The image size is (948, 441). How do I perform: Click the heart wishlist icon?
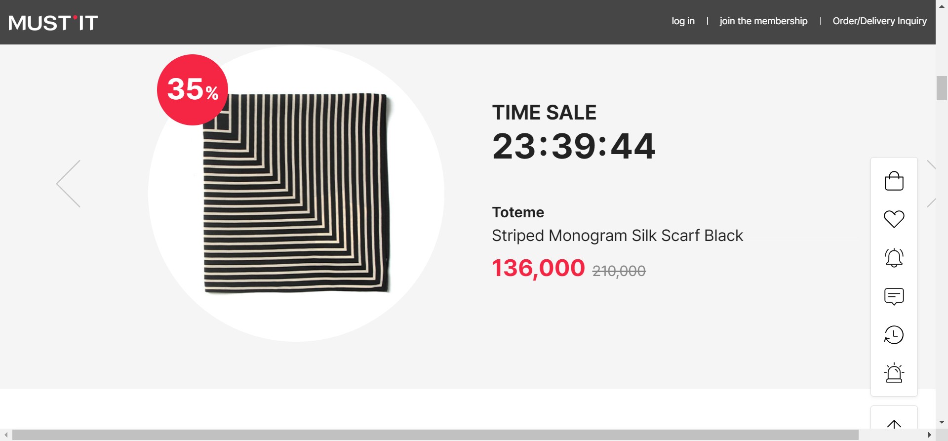(894, 219)
